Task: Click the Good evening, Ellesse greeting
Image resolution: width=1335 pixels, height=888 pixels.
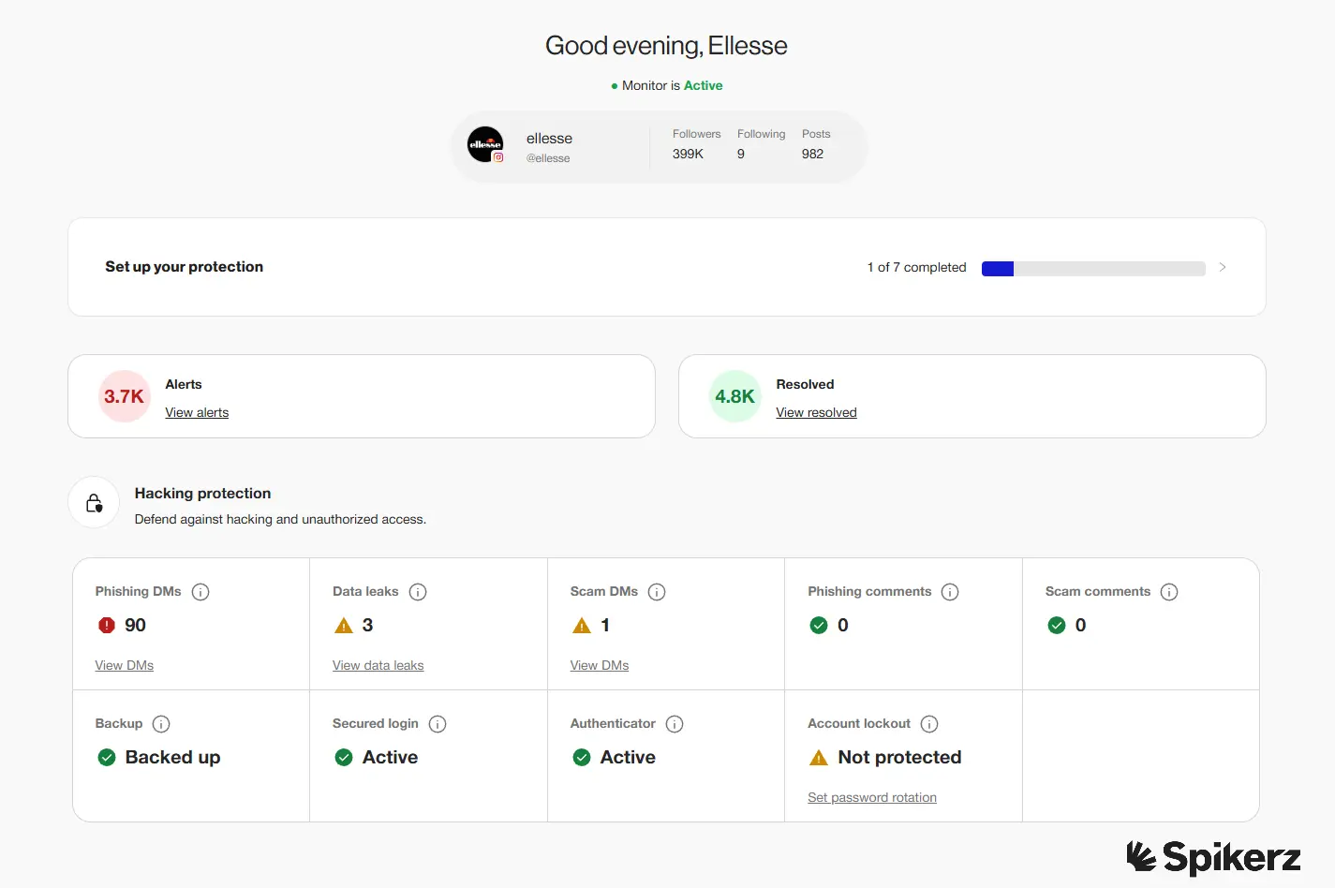Action: pyautogui.click(x=666, y=46)
